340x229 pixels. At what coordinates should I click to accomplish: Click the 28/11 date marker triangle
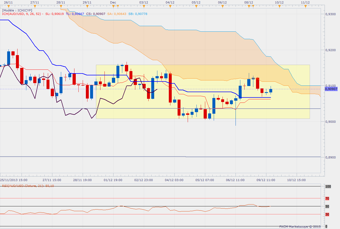tap(61, 6)
